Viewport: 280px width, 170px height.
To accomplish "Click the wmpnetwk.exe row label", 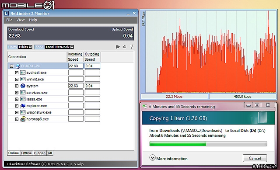I will [x=39, y=112].
